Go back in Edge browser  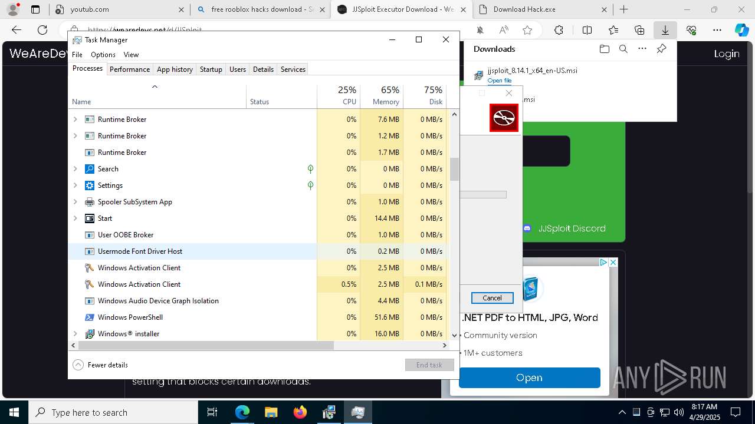[x=17, y=30]
